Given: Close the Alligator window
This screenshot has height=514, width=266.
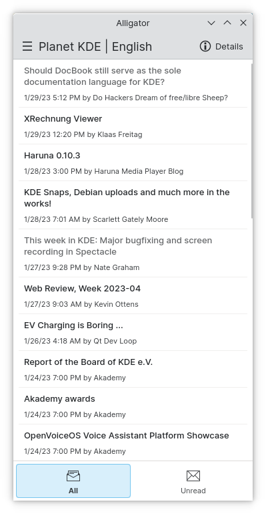Looking at the screenshot, I should click(x=243, y=23).
